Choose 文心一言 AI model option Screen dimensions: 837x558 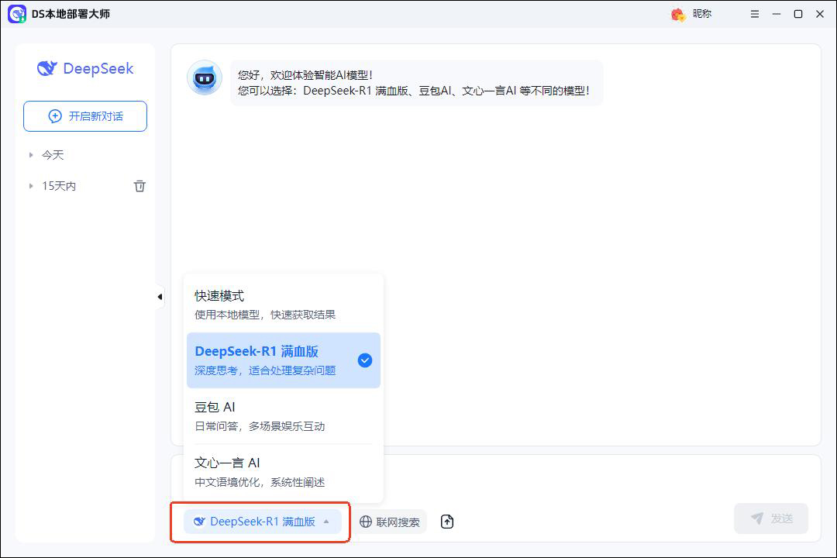point(284,472)
